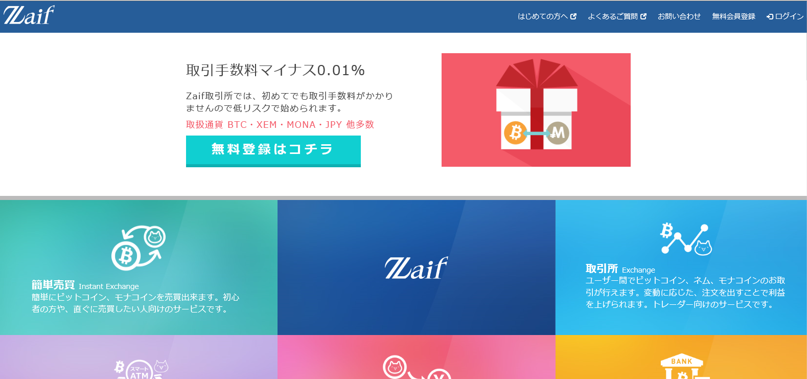Open the 簡単売買 Instant Exchange tile
This screenshot has height=379, width=807.
click(139, 267)
